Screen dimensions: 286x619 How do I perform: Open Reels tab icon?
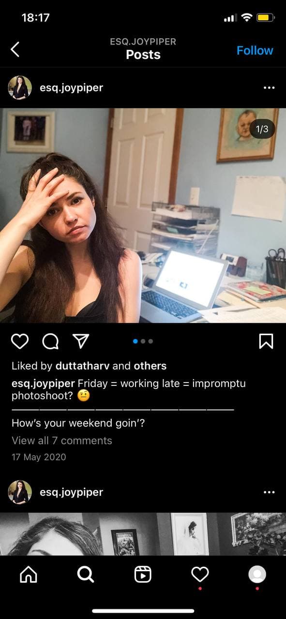(x=143, y=574)
